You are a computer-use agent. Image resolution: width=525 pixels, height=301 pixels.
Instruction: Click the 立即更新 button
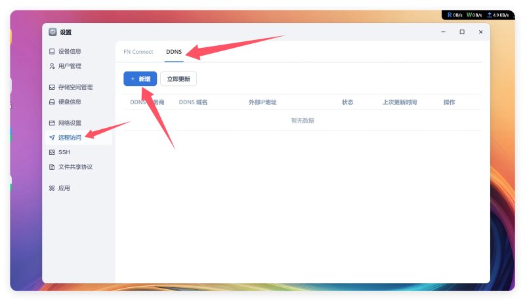click(178, 79)
